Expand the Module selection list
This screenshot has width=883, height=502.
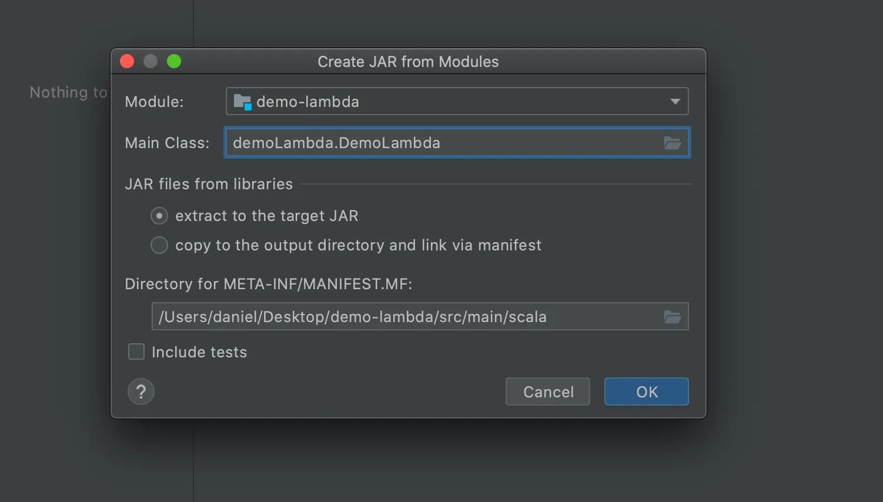tap(675, 101)
